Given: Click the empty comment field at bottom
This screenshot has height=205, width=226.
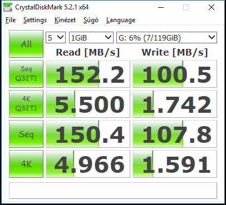Looking at the screenshot, I should [x=113, y=191].
